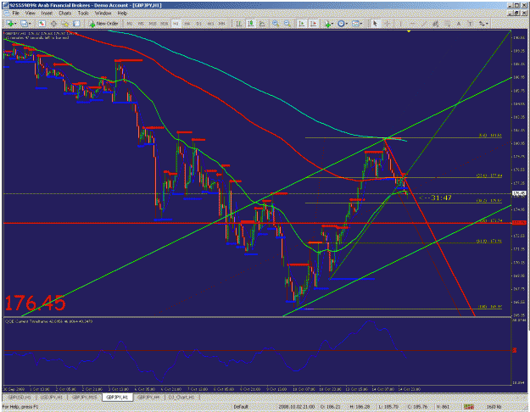Click the Default profile in status bar
The height and width of the screenshot is (412, 530).
[x=241, y=407]
